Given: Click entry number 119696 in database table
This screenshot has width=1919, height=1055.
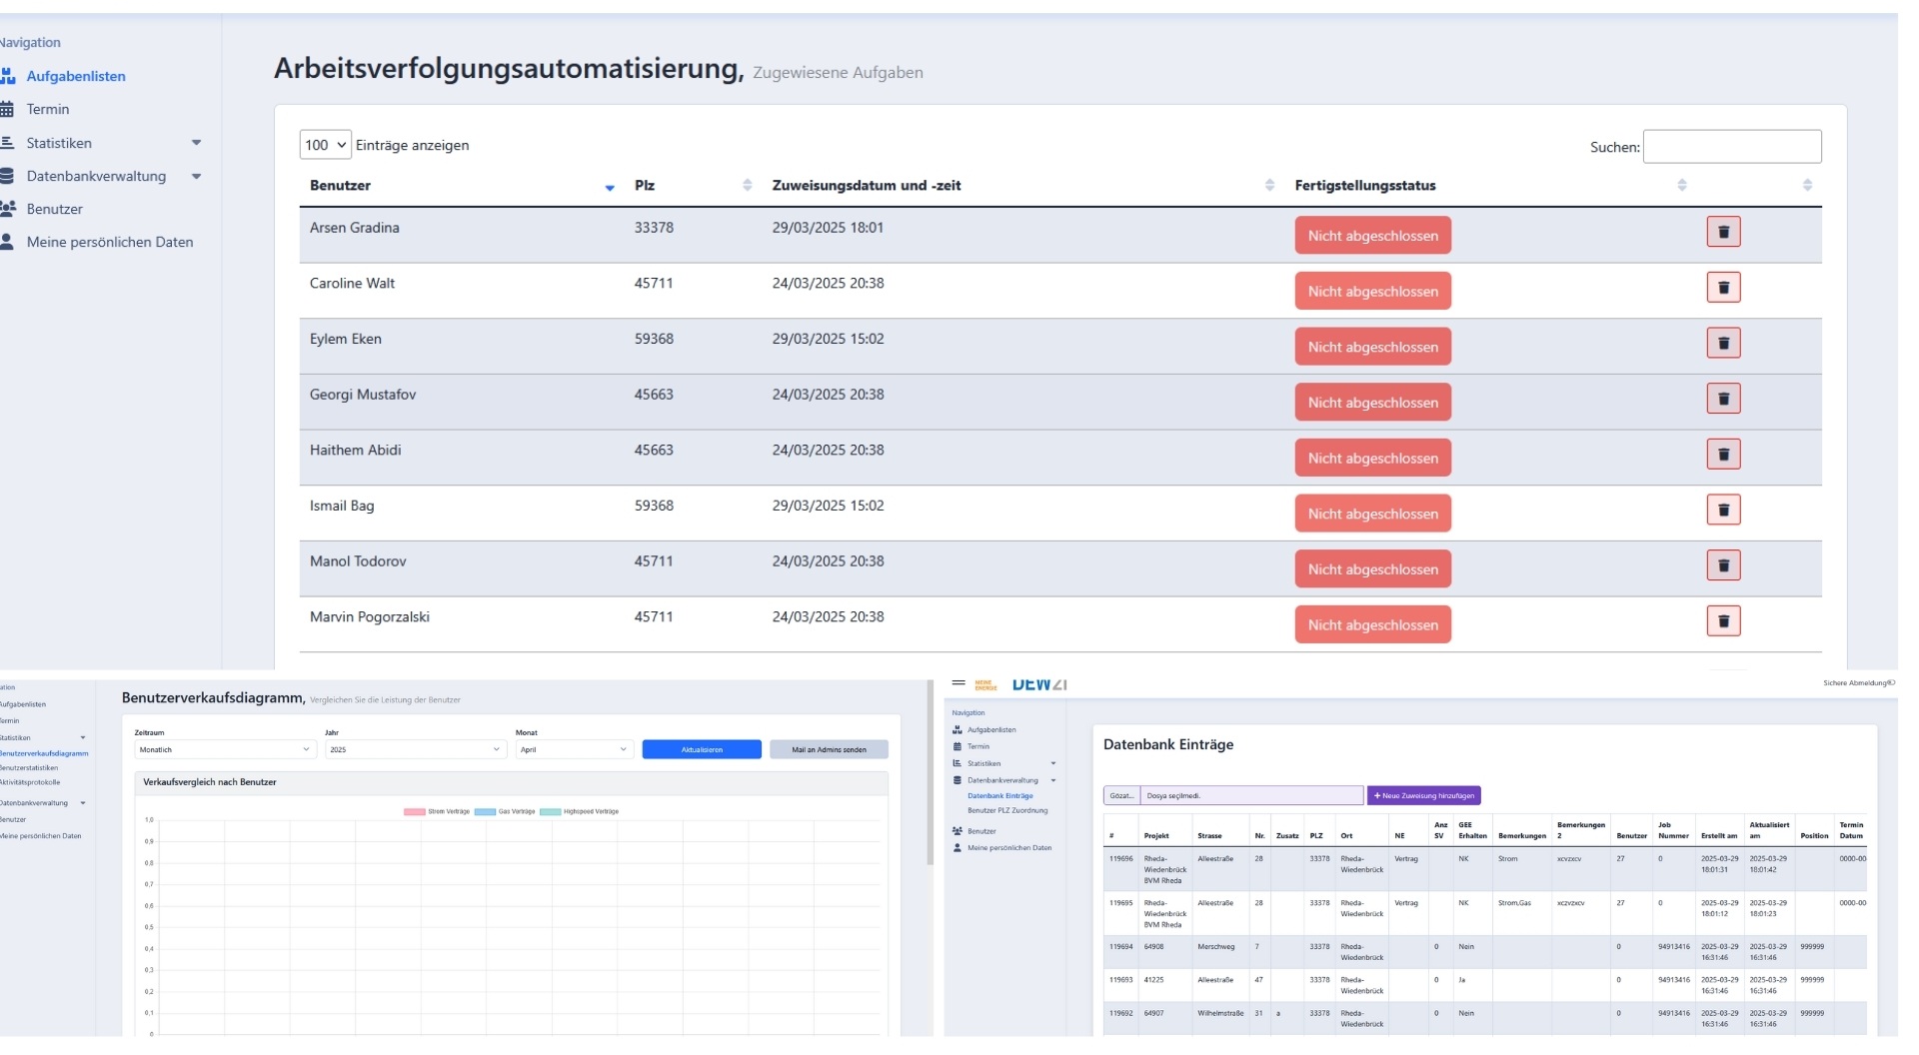Looking at the screenshot, I should tap(1120, 858).
